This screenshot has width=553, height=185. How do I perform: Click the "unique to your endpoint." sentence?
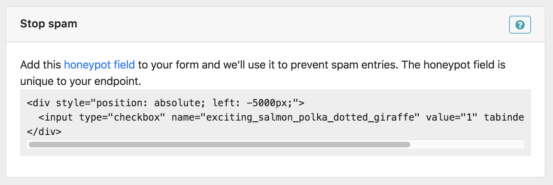point(81,81)
